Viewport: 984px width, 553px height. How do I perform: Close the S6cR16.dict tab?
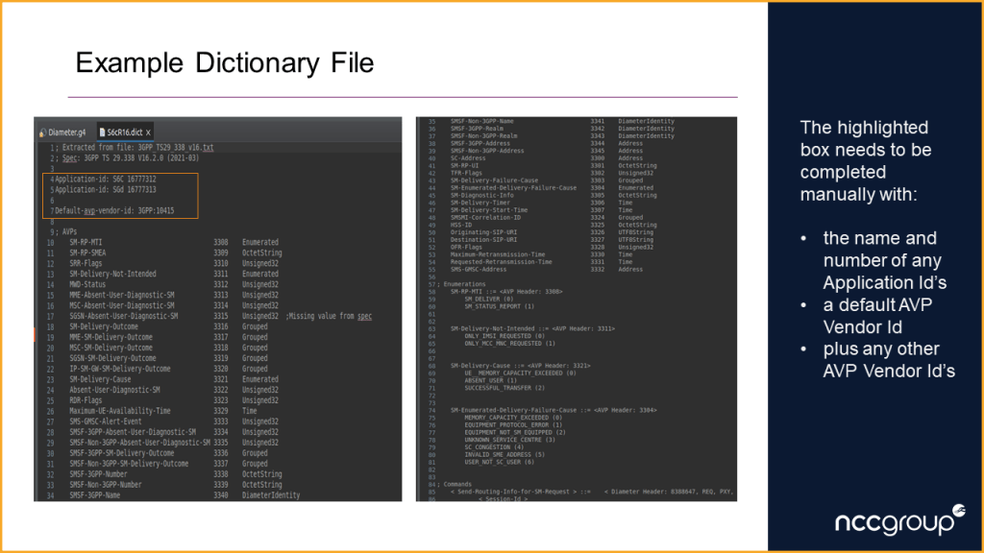[149, 132]
